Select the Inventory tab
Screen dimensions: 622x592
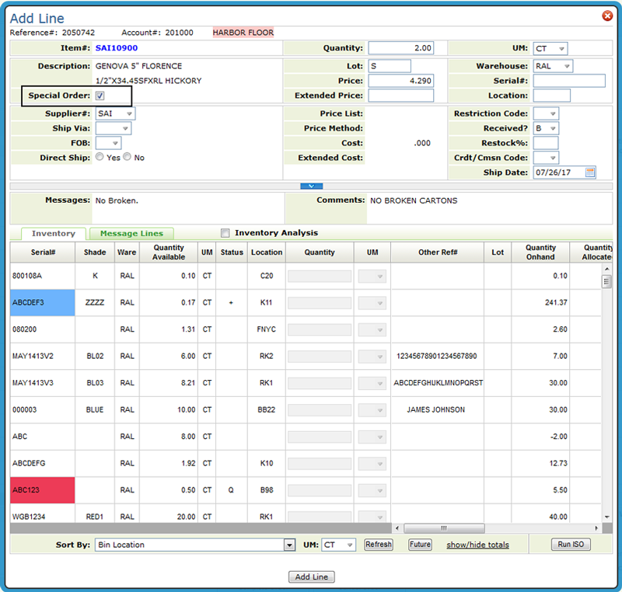click(53, 234)
